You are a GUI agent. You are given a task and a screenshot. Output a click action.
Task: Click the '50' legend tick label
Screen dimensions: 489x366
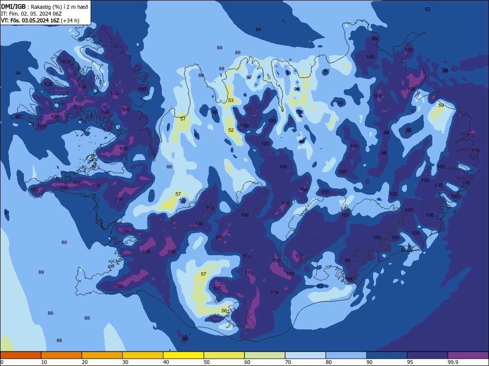206,362
